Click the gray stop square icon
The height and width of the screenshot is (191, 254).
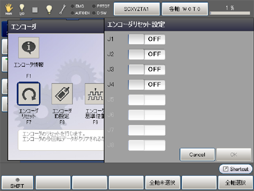[35, 10]
